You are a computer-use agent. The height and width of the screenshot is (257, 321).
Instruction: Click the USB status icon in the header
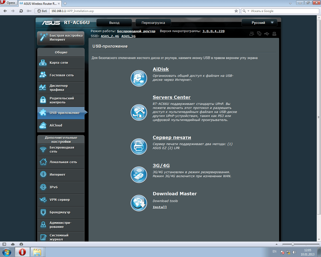click(x=267, y=34)
